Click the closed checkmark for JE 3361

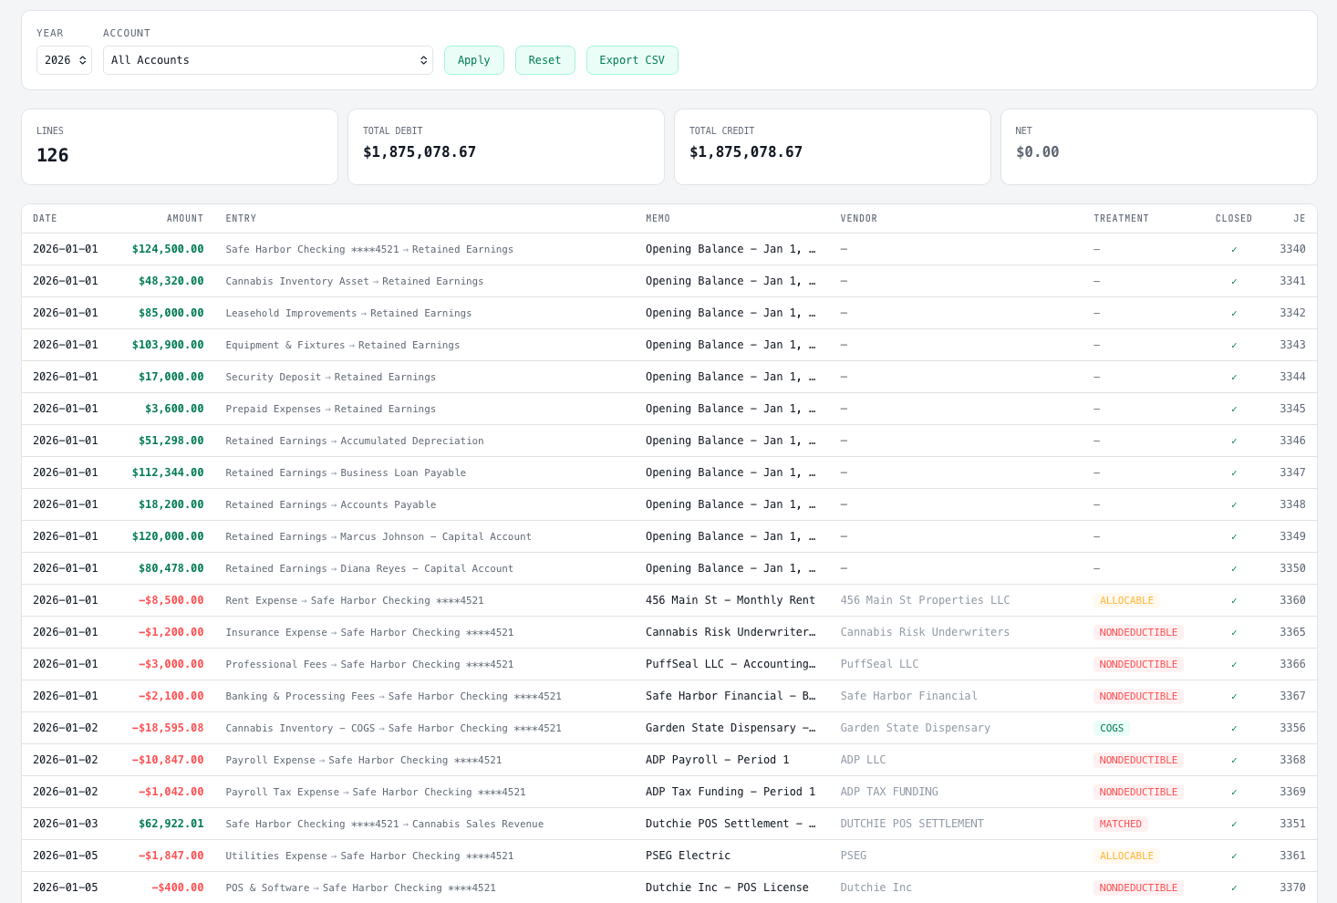pyautogui.click(x=1234, y=856)
